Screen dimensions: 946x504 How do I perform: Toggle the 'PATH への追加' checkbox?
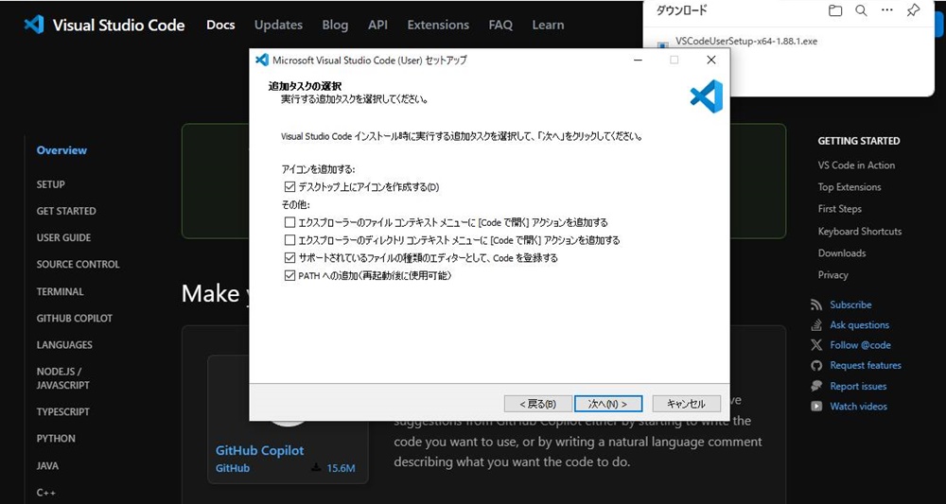[290, 276]
